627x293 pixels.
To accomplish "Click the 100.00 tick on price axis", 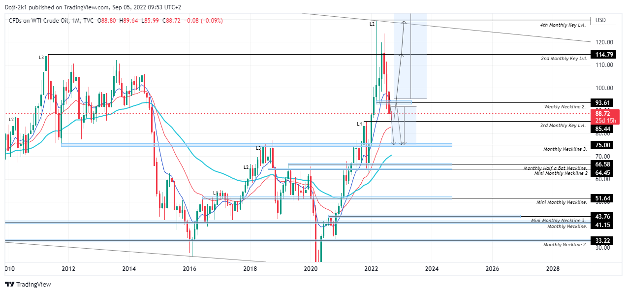I will click(603, 88).
